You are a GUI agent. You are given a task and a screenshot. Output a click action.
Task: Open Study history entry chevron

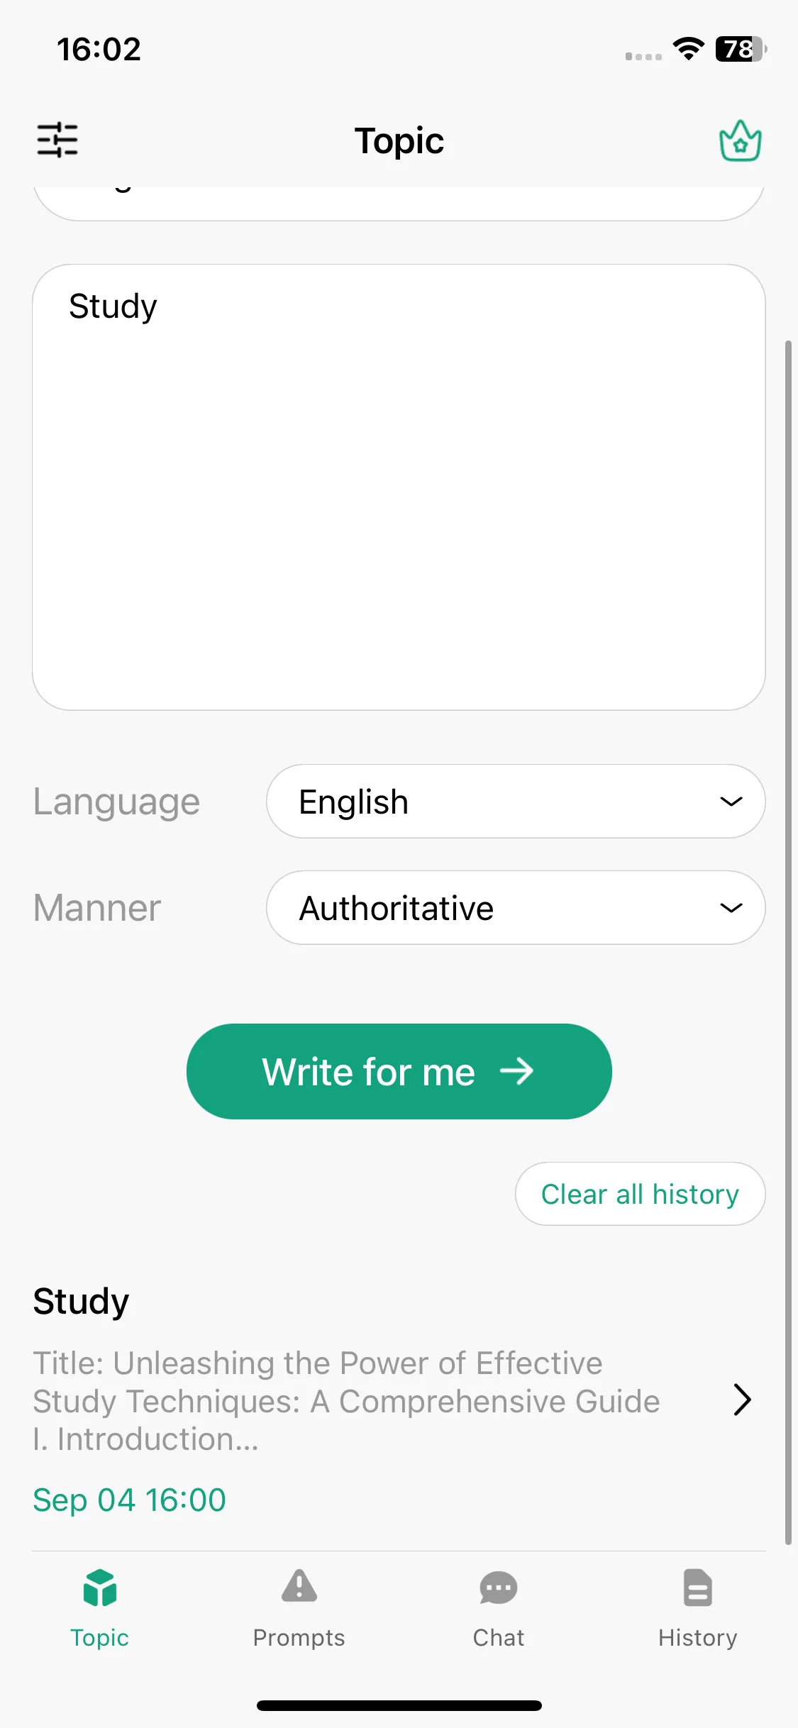click(x=742, y=1400)
